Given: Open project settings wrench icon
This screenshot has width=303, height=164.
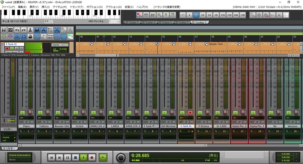Looking at the screenshot, I should coord(10,30).
